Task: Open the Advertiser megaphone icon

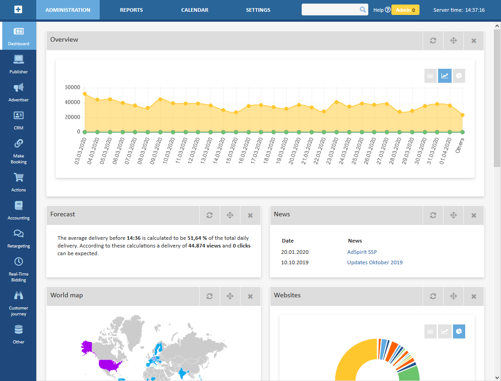Action: (19, 88)
